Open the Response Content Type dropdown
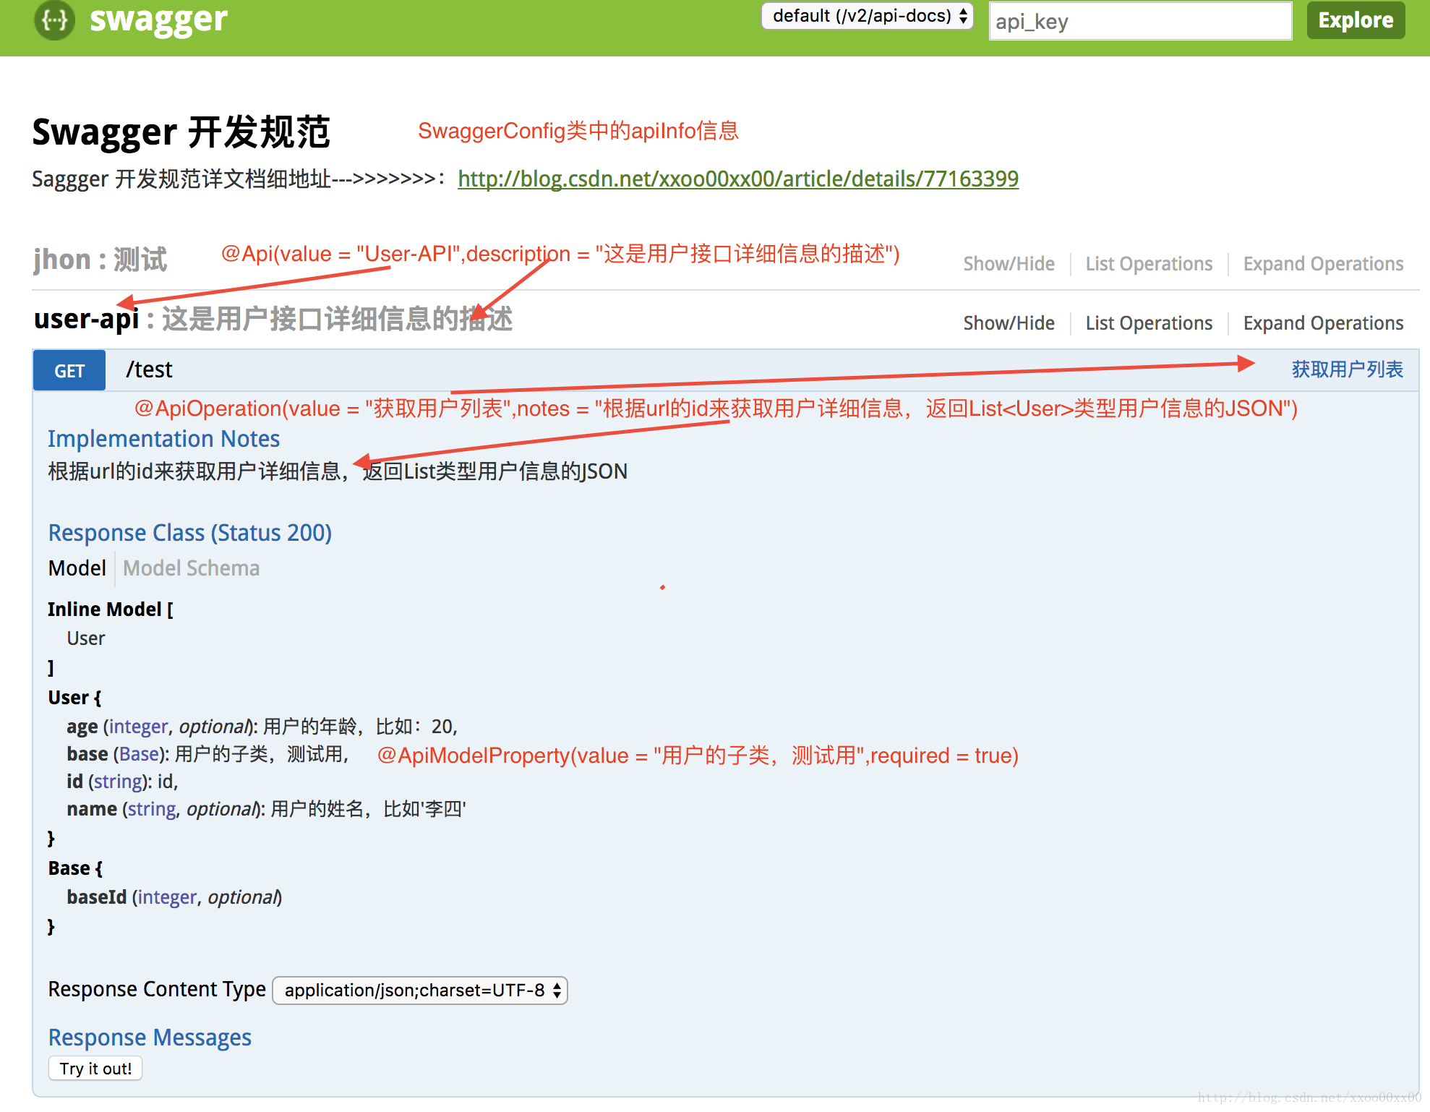Image resolution: width=1430 pixels, height=1112 pixels. click(x=420, y=990)
